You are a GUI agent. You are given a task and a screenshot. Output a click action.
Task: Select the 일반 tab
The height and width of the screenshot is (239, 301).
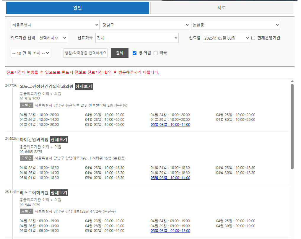77,8
